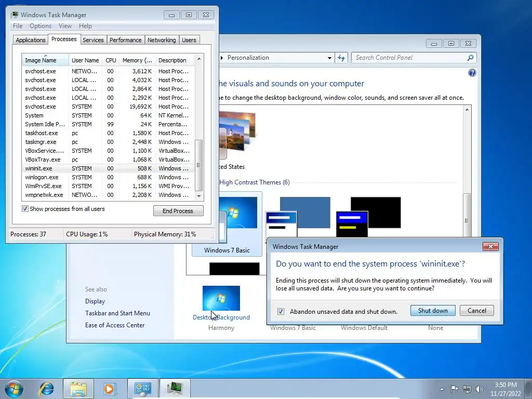
Task: Select the wmpnetwk.exe process row
Action: (108, 195)
